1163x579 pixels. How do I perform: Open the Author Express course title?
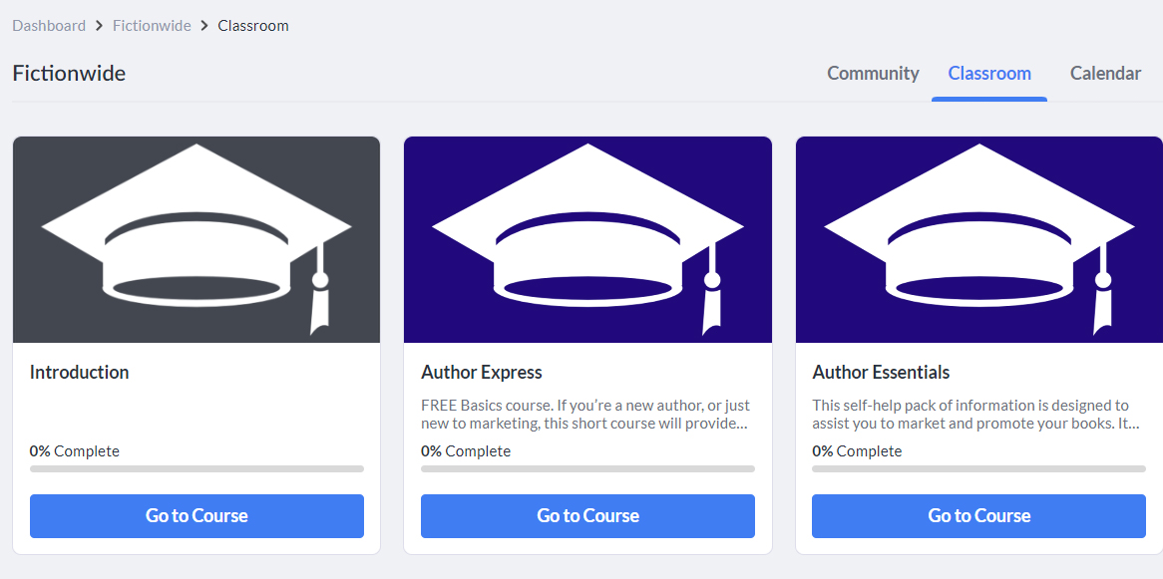482,372
